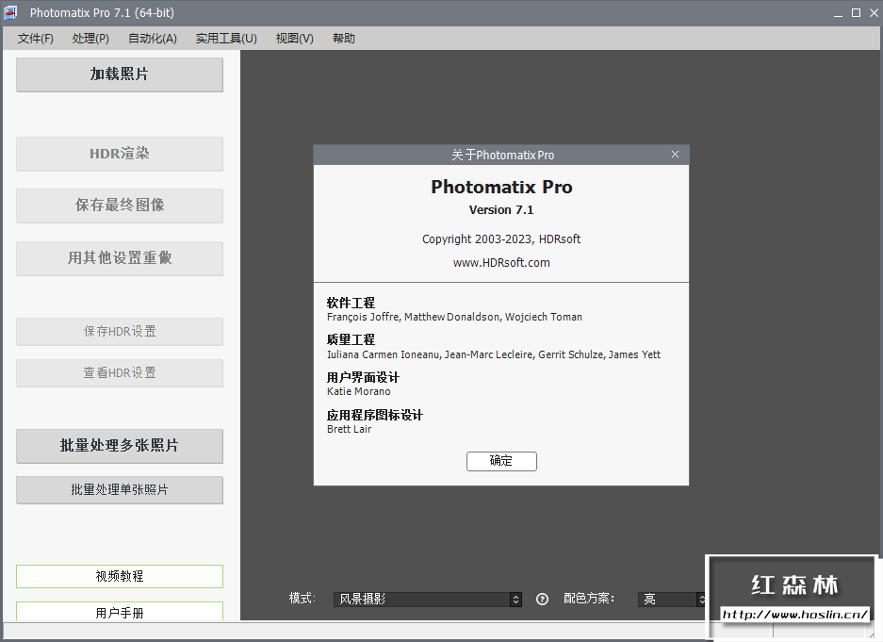This screenshot has height=642, width=883.
Task: Click the Copyright 2003-2023, HDRsoft text
Action: (x=501, y=239)
